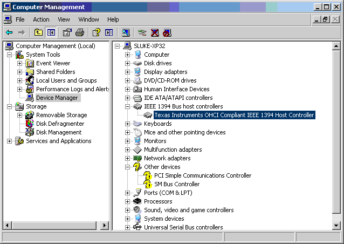Expand the Event Viewer tree node

[x=20, y=63]
